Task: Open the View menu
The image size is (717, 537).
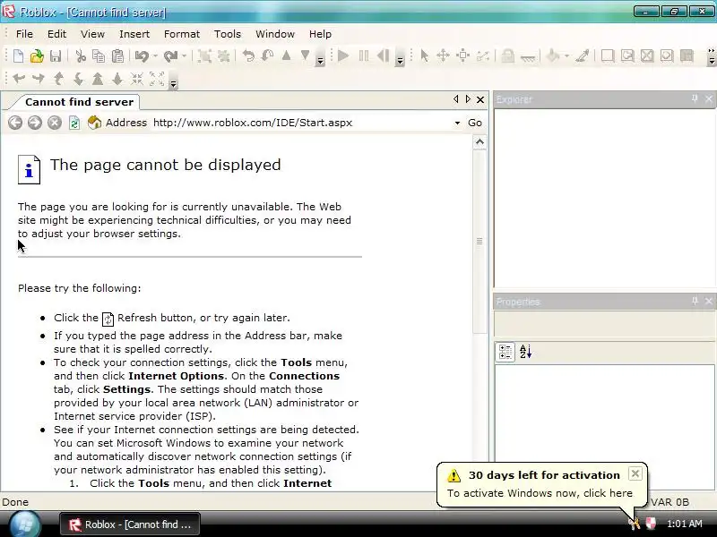Action: [x=93, y=34]
